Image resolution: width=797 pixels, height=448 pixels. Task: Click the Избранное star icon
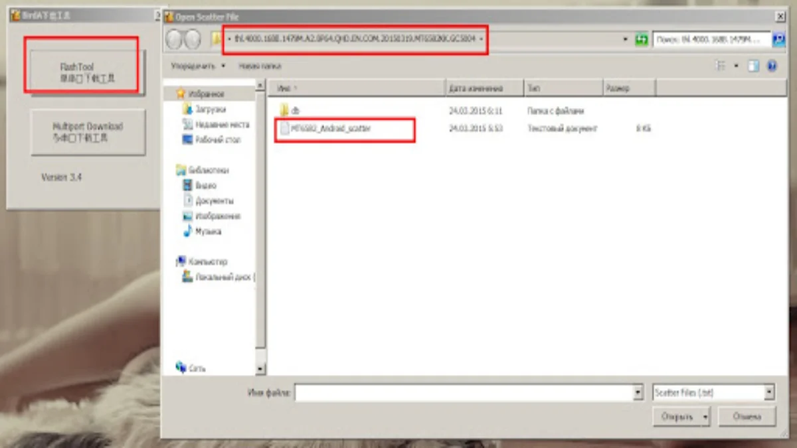click(x=181, y=94)
